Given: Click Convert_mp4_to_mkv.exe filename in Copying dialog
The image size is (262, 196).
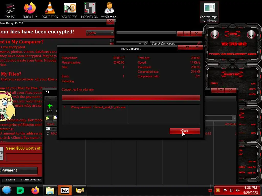Looking at the screenshot, I should [78, 90].
